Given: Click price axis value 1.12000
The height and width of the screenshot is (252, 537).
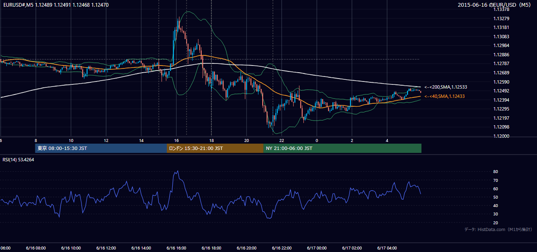Looking at the screenshot, I should point(501,136).
